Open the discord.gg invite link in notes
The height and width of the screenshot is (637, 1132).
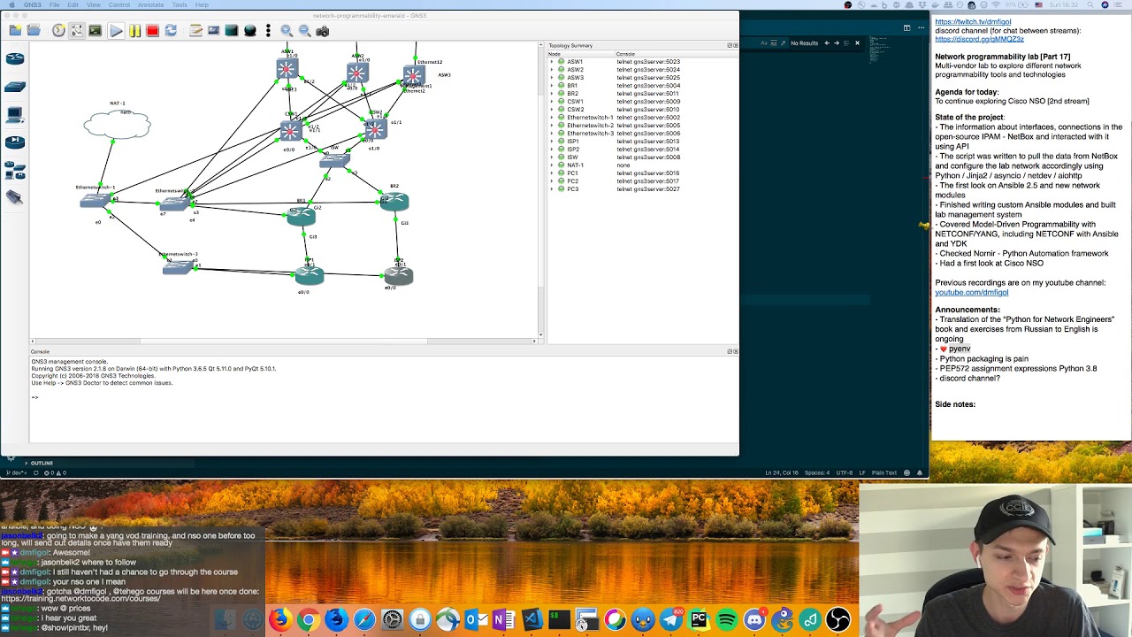979,39
